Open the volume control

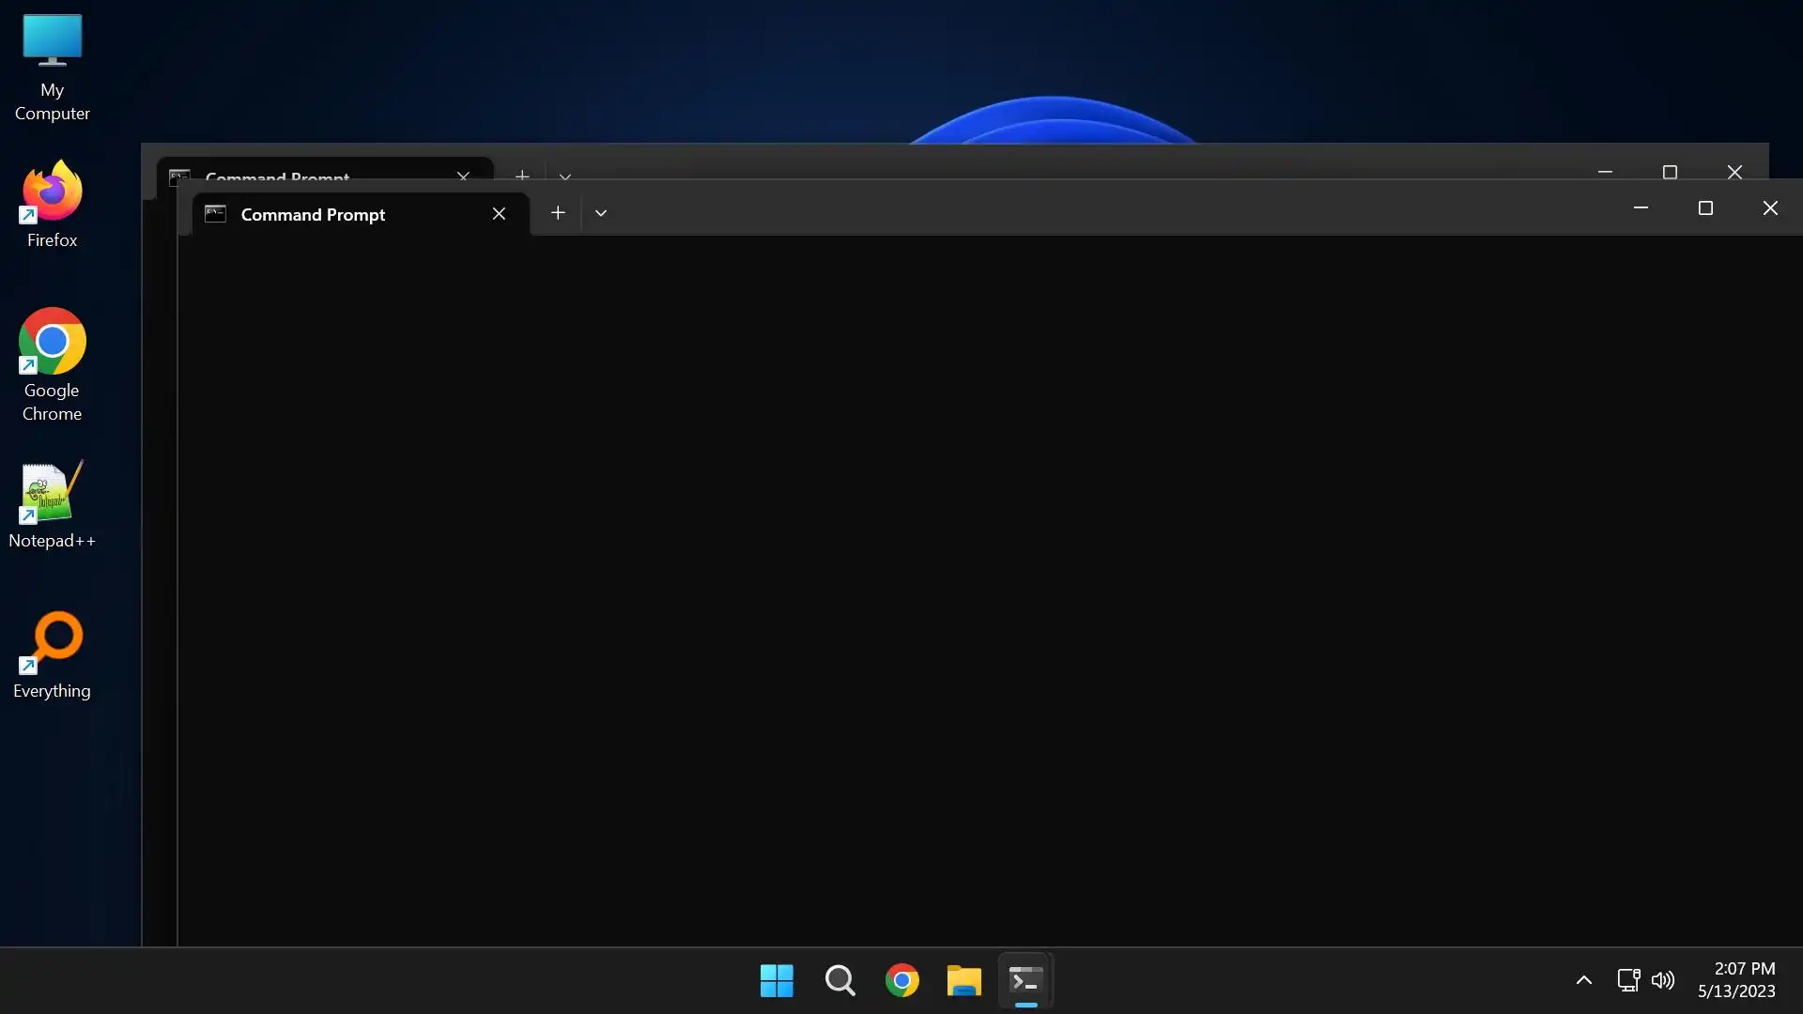tap(1662, 980)
